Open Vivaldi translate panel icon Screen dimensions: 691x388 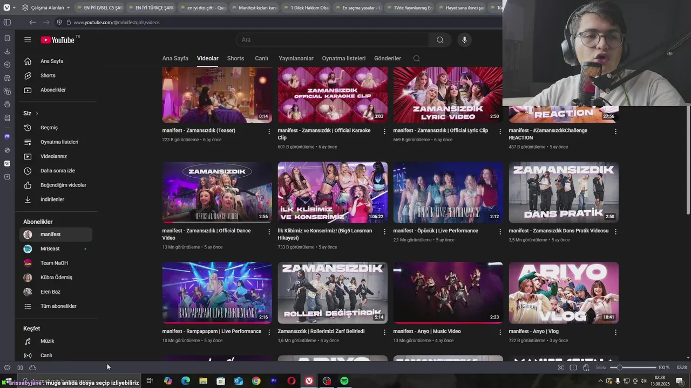tap(7, 91)
